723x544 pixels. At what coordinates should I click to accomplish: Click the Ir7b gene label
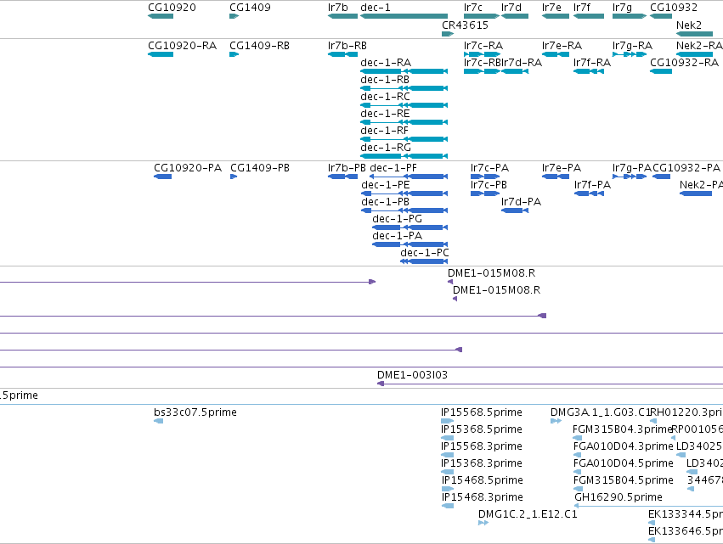(x=337, y=8)
